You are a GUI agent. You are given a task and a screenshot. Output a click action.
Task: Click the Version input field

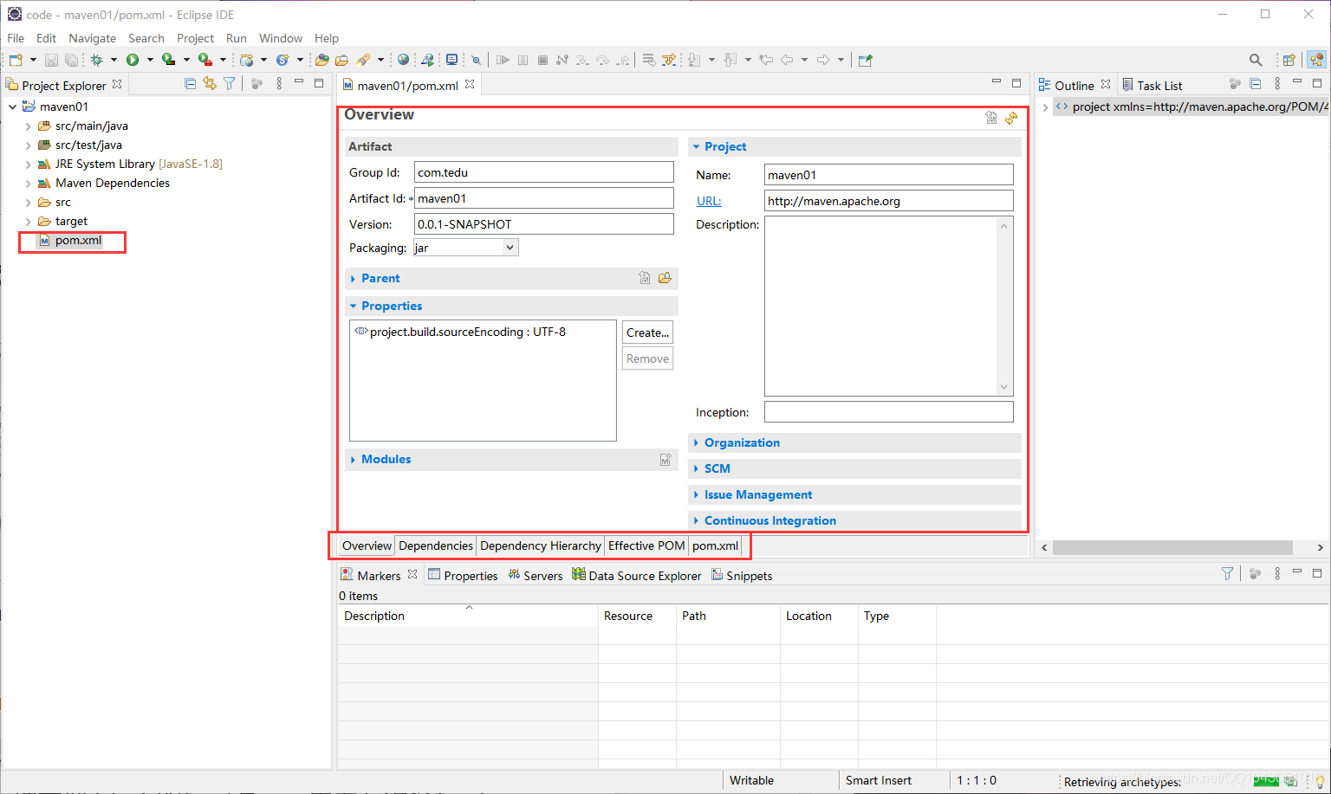[543, 224]
